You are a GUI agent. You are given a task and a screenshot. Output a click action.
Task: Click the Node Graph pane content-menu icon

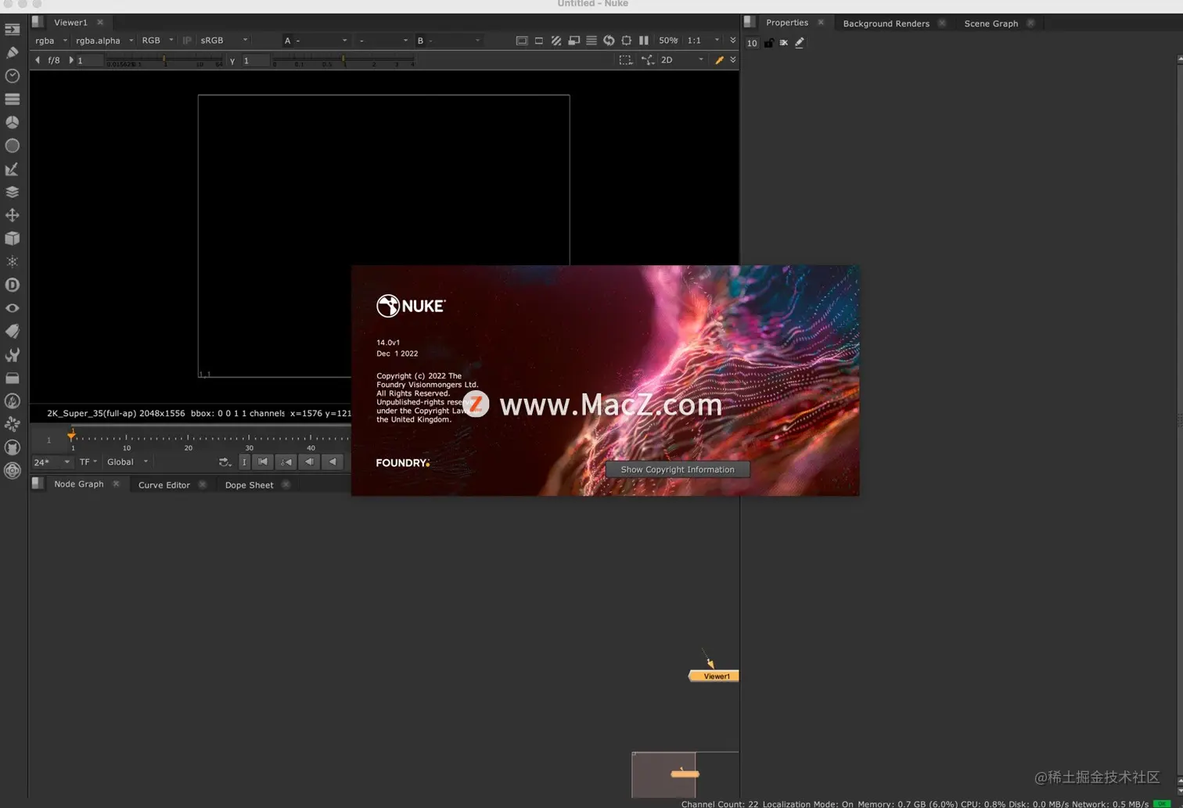pyautogui.click(x=38, y=483)
